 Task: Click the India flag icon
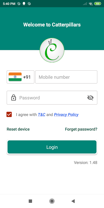pos(15,77)
